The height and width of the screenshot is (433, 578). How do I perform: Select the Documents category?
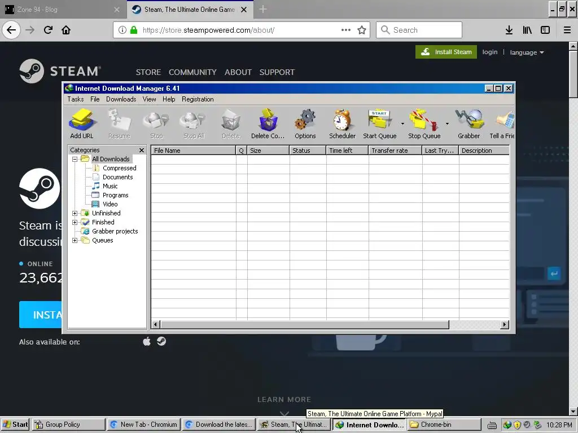(x=117, y=177)
